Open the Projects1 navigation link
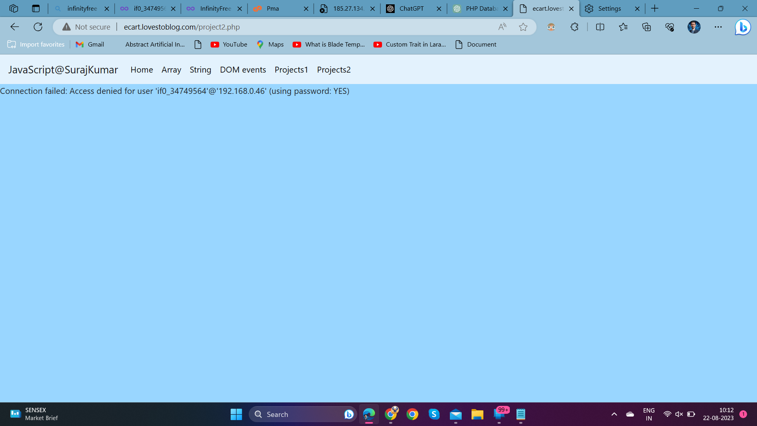 (x=291, y=70)
